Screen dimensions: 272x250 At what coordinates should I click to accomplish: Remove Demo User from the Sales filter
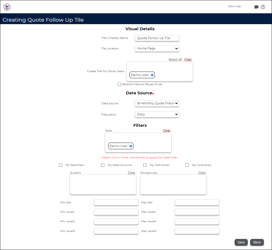pos(130,146)
